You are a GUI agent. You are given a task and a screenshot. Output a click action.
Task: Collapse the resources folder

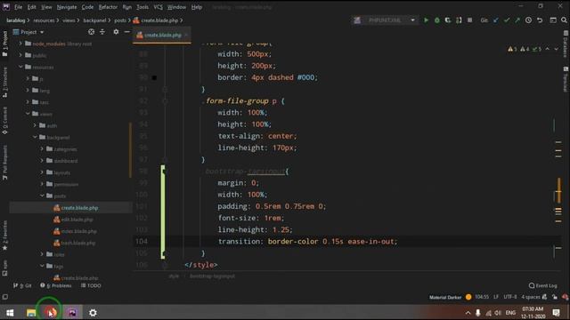(x=20, y=67)
